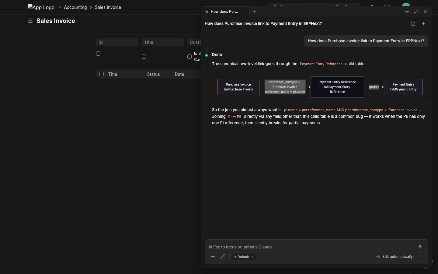Click the 'parent' edge label
Viewport: 438px width, 274px height.
[x=374, y=87]
